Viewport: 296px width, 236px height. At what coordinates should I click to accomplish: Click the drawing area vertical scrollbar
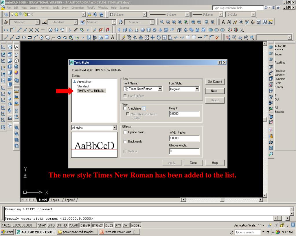click(x=265, y=119)
